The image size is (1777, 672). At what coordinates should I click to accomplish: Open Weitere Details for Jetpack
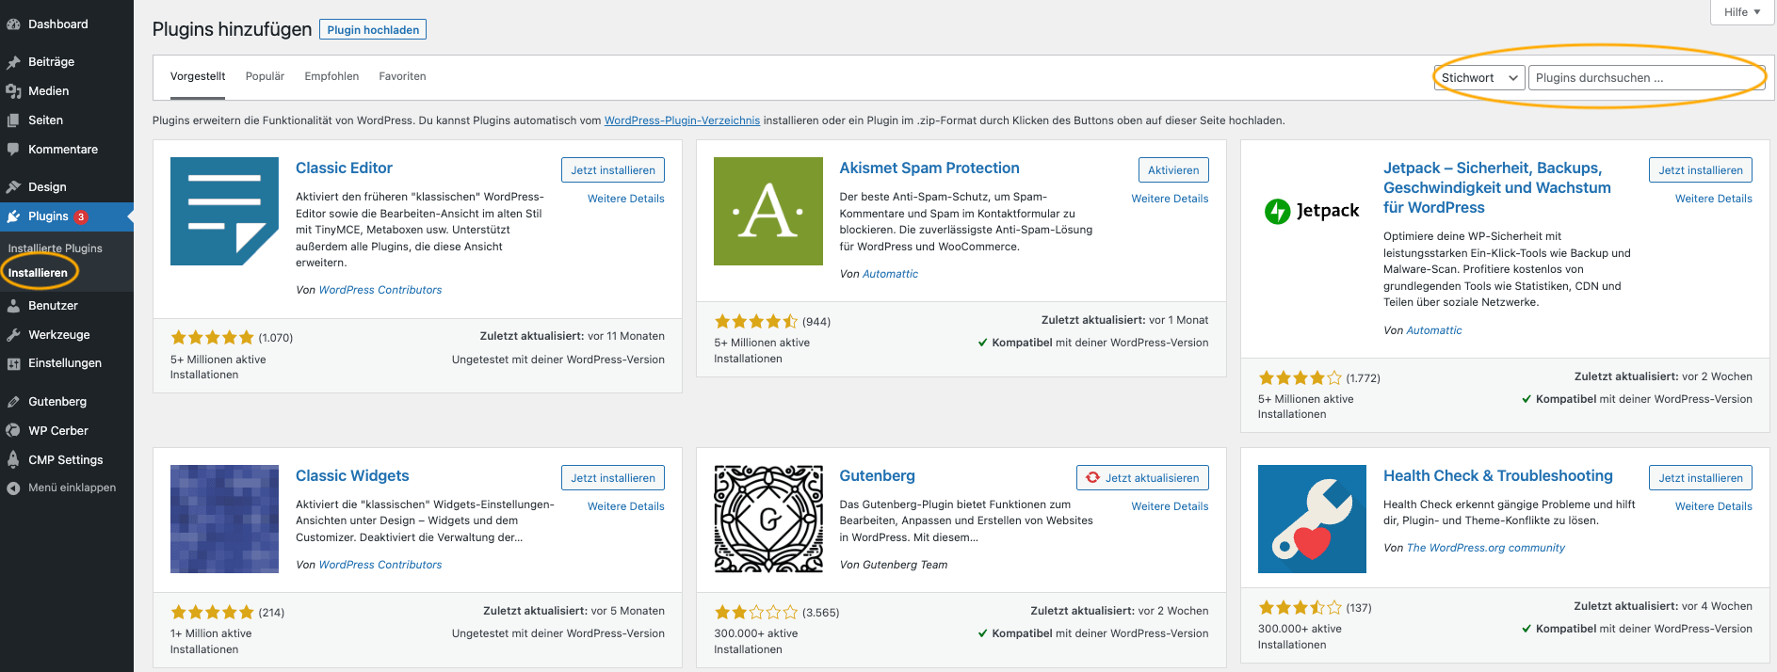[1714, 199]
